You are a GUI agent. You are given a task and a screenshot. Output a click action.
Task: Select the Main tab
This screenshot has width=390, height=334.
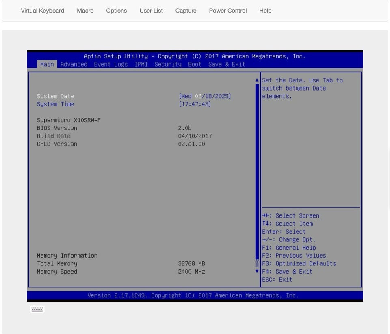(x=47, y=64)
